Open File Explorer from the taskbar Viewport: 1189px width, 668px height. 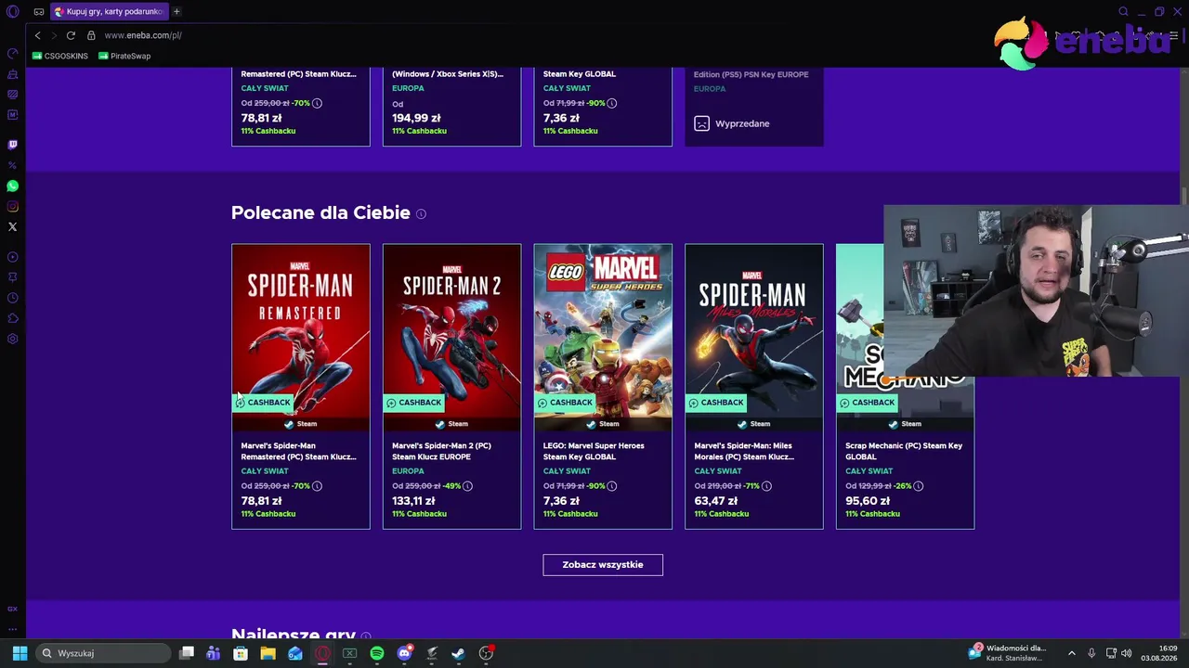268,653
